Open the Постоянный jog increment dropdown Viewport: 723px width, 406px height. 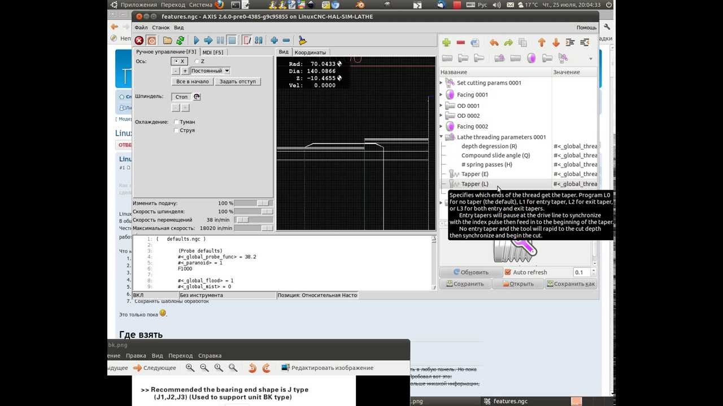210,71
